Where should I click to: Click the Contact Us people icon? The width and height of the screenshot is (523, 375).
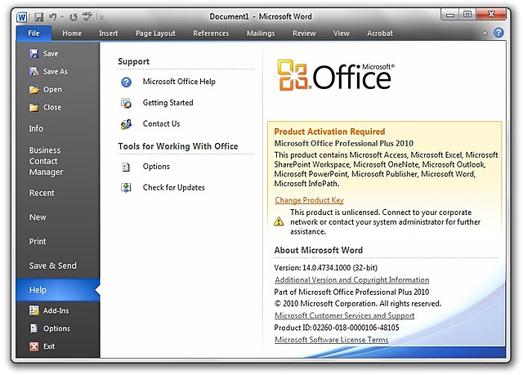pyautogui.click(x=126, y=124)
